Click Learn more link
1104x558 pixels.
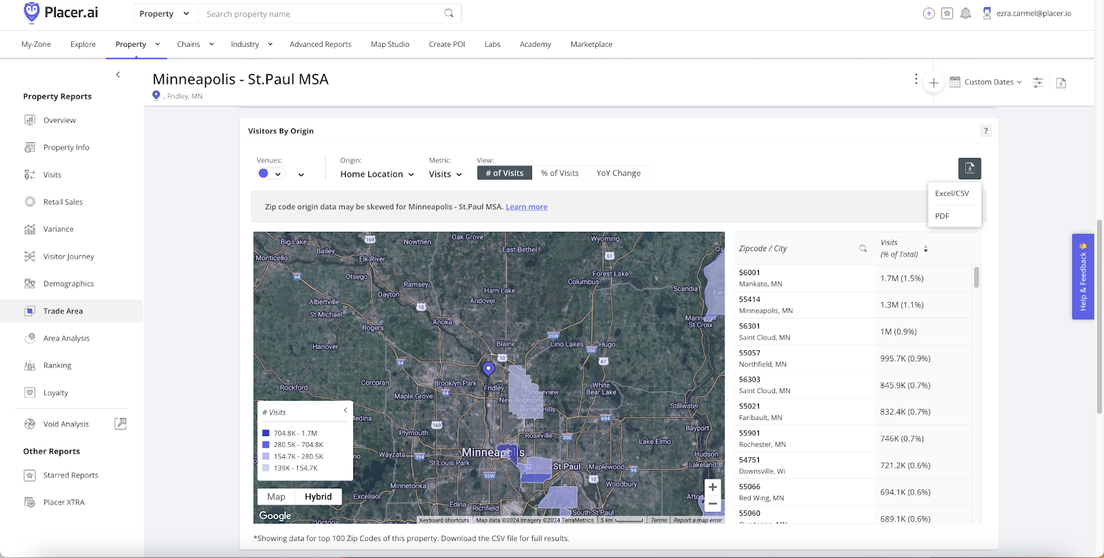(x=526, y=207)
